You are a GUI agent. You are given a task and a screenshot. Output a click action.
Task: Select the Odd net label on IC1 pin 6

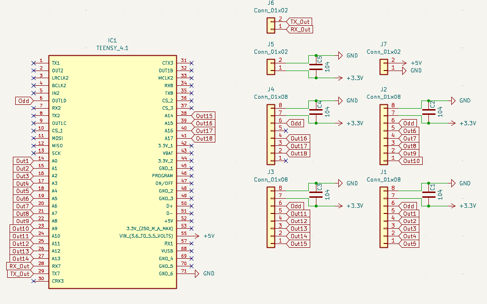pyautogui.click(x=24, y=101)
